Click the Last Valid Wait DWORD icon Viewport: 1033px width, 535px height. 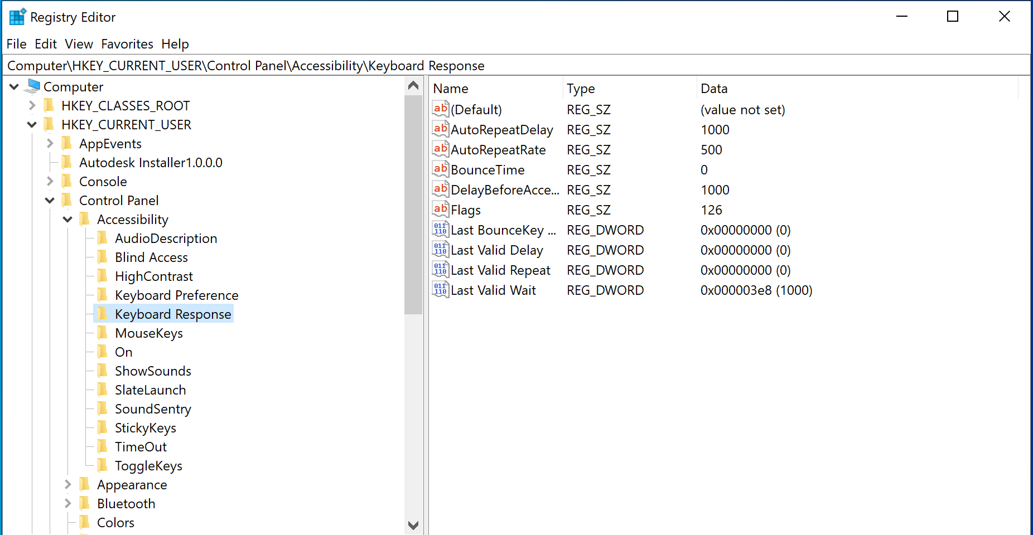(440, 290)
